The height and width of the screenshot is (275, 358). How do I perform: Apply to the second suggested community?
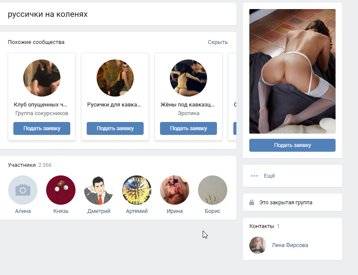click(115, 128)
